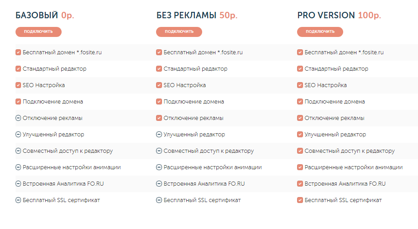The height and width of the screenshot is (229, 418).
Task: Click Бесплатный домен *.fosite.ru text in Базовый column
Action: coord(62,52)
